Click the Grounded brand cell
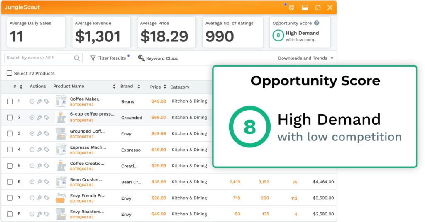The width and height of the screenshot is (425, 222). [x=132, y=118]
